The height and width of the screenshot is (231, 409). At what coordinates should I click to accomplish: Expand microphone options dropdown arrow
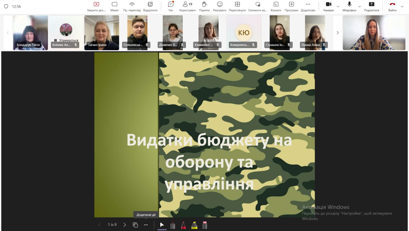(x=359, y=6)
